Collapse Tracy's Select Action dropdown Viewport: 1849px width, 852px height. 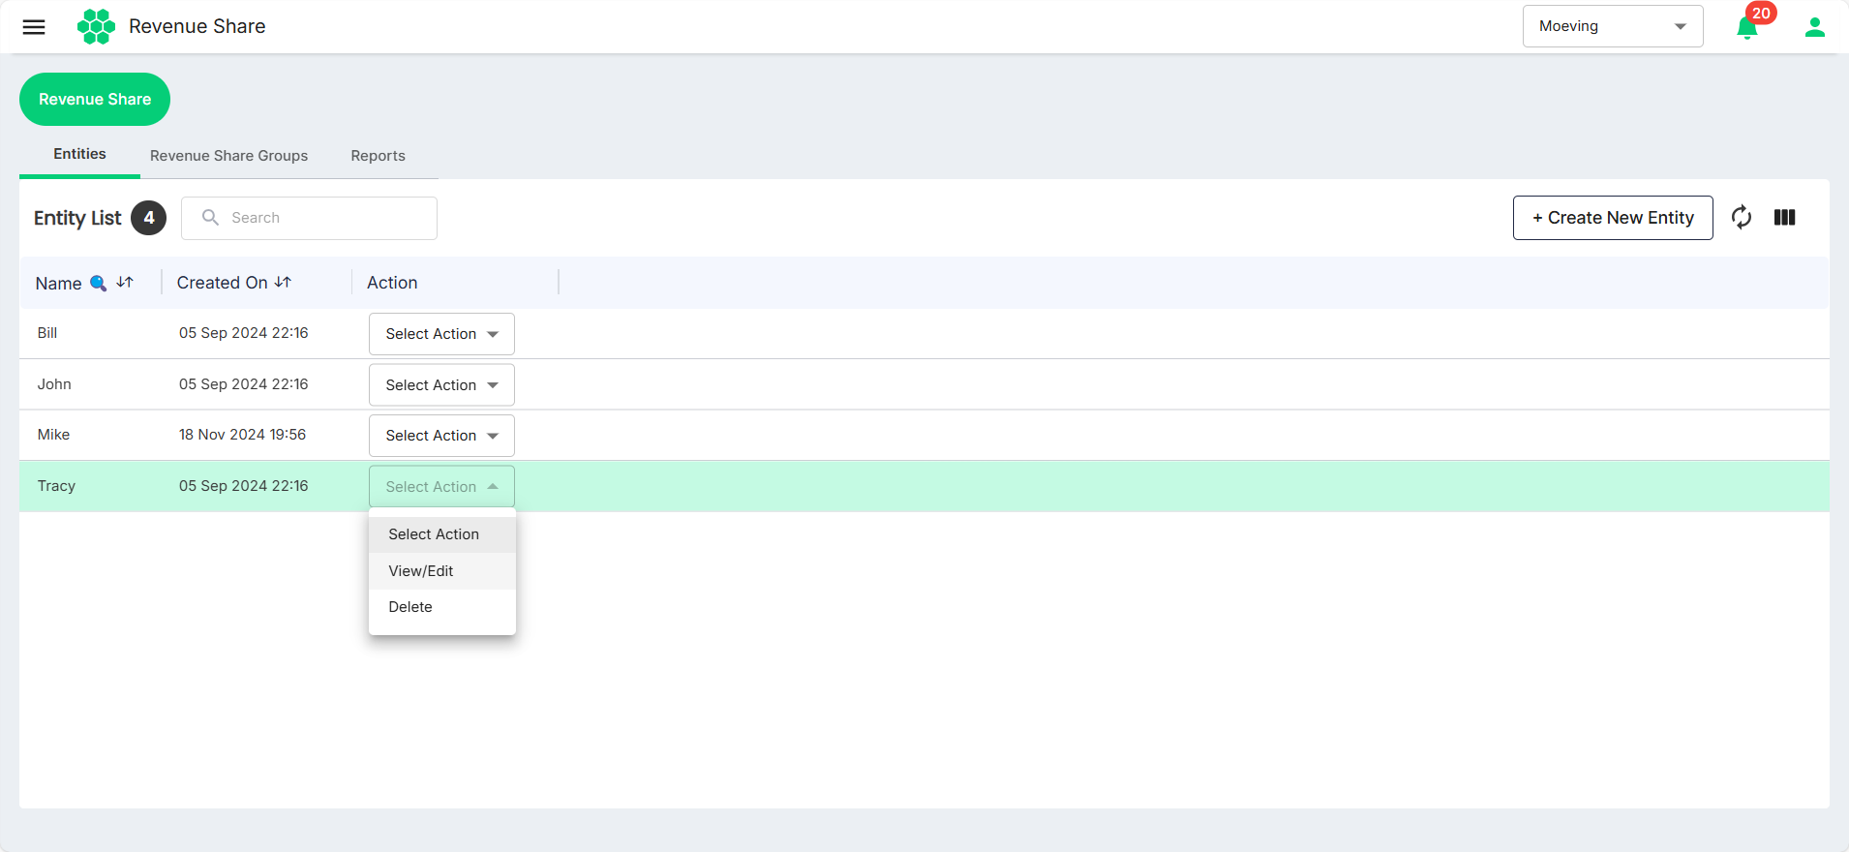pyautogui.click(x=441, y=487)
